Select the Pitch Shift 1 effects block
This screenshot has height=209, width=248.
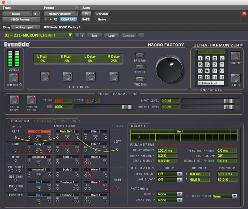(67, 131)
